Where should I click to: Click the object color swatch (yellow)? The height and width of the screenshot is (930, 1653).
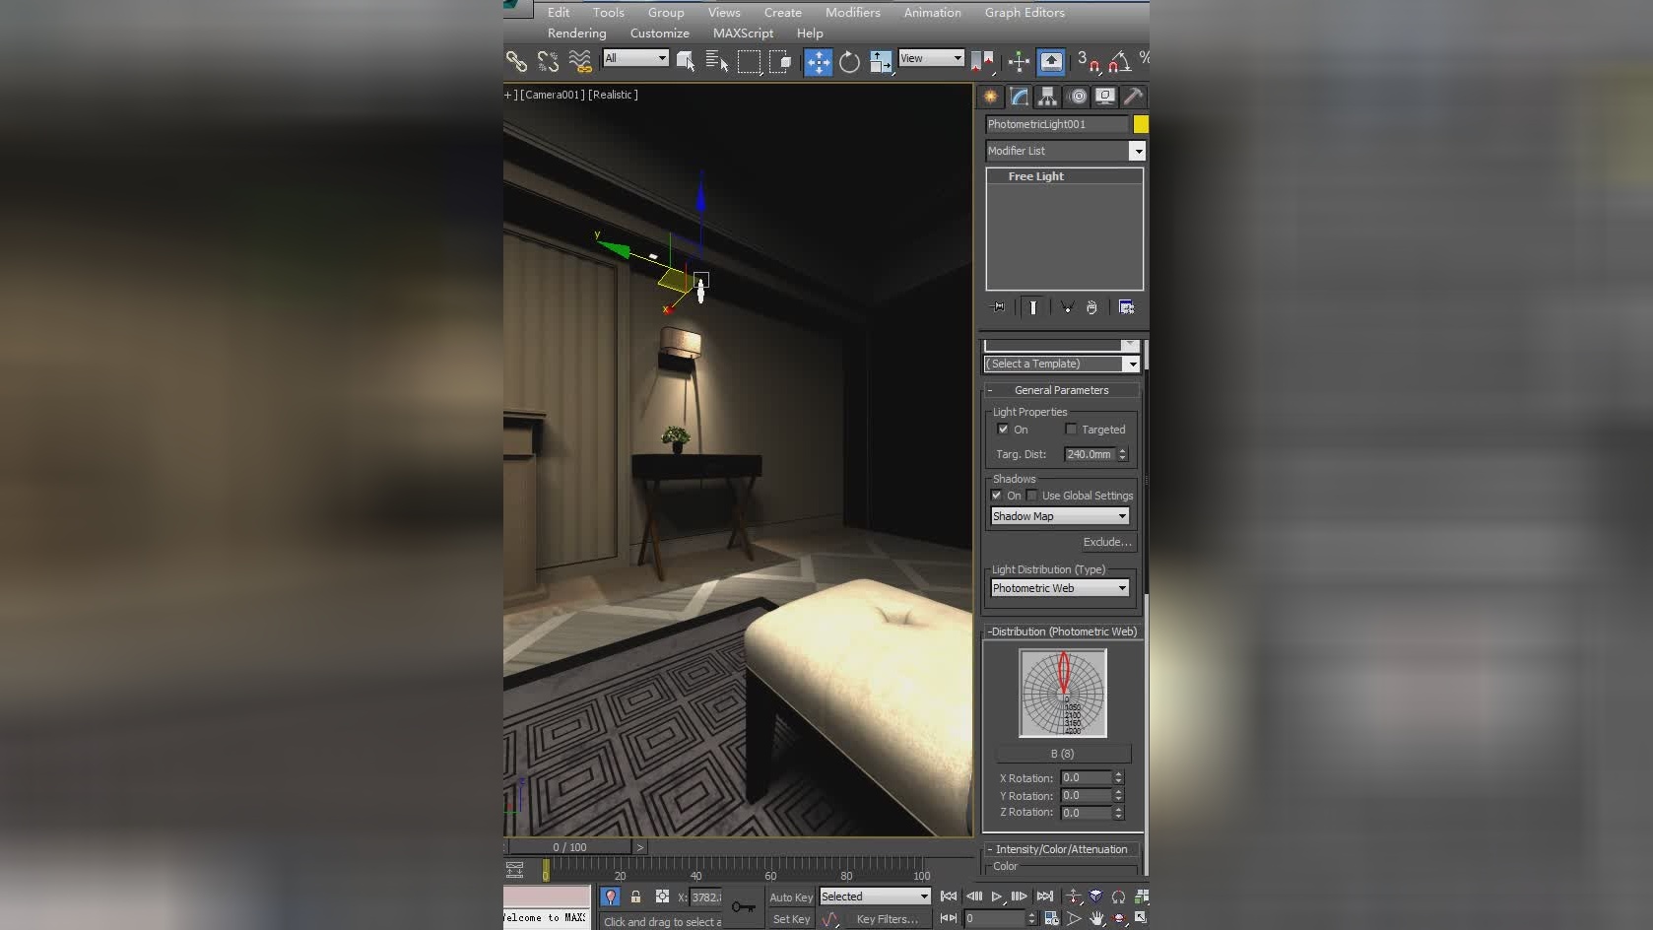point(1141,124)
